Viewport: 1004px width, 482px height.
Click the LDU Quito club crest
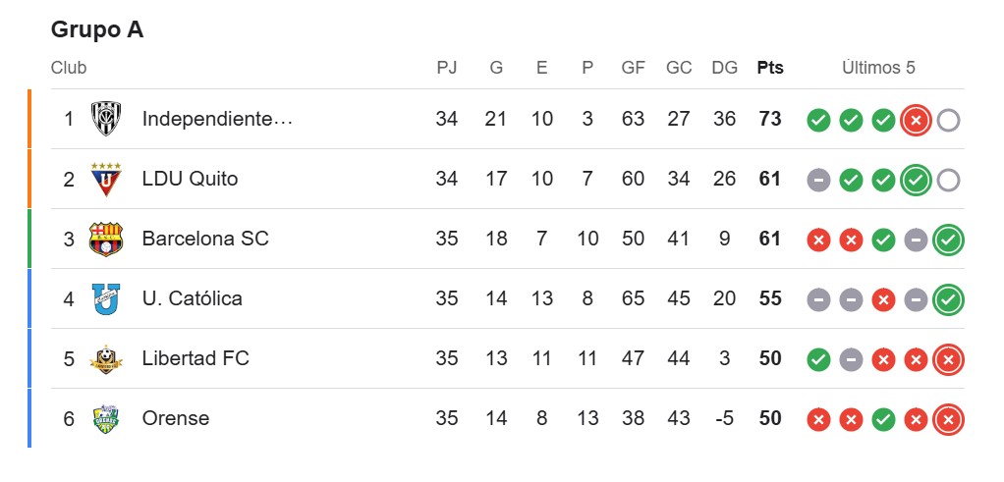coord(105,180)
